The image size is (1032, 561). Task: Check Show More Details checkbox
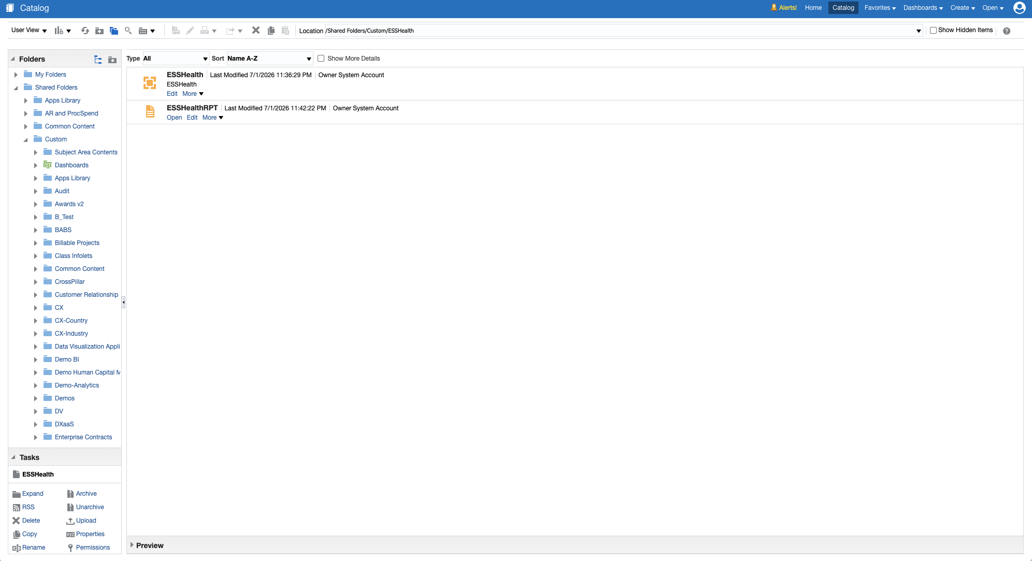321,59
